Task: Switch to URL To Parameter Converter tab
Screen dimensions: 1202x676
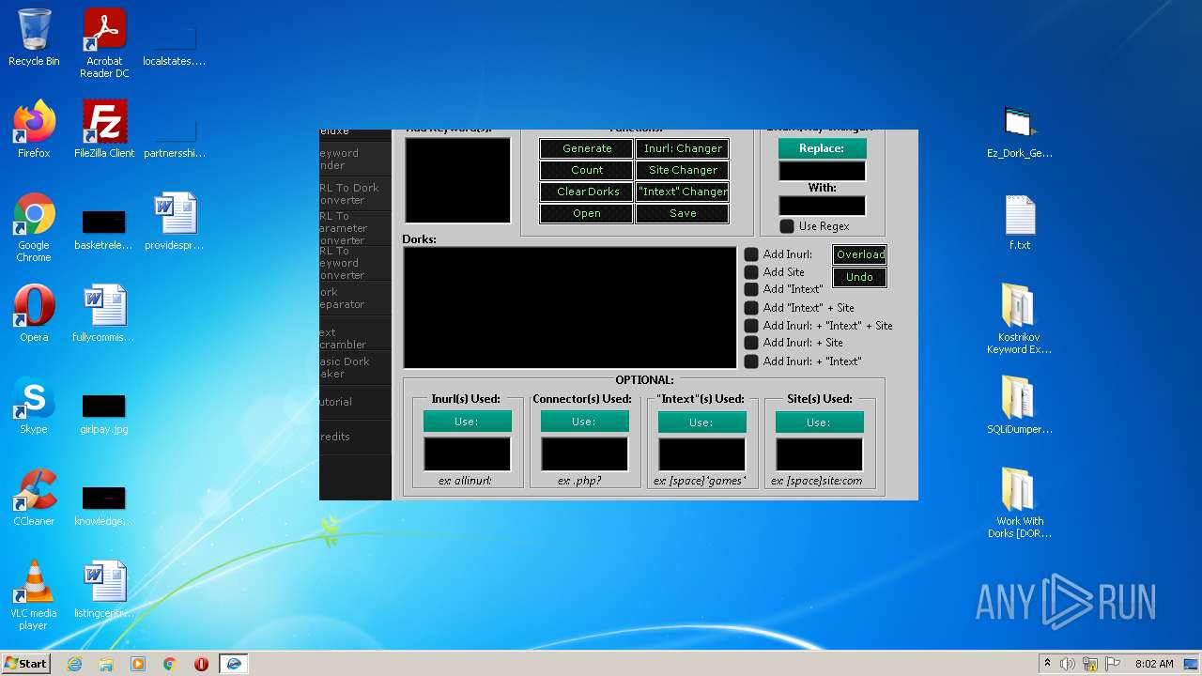Action: coord(355,228)
